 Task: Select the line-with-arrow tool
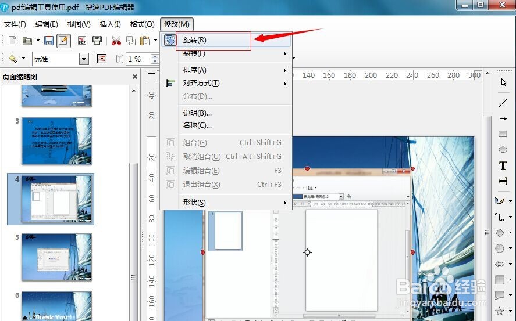(x=503, y=118)
